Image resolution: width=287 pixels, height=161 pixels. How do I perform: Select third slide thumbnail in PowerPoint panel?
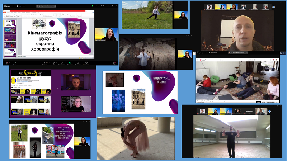10,38
